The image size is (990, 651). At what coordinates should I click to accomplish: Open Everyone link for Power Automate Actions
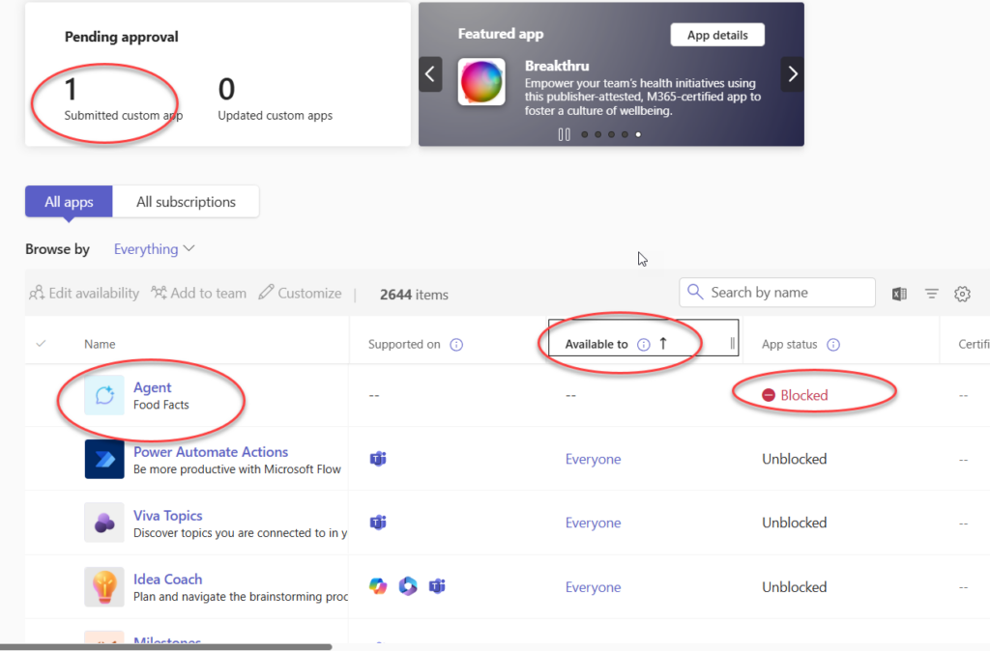pyautogui.click(x=593, y=459)
